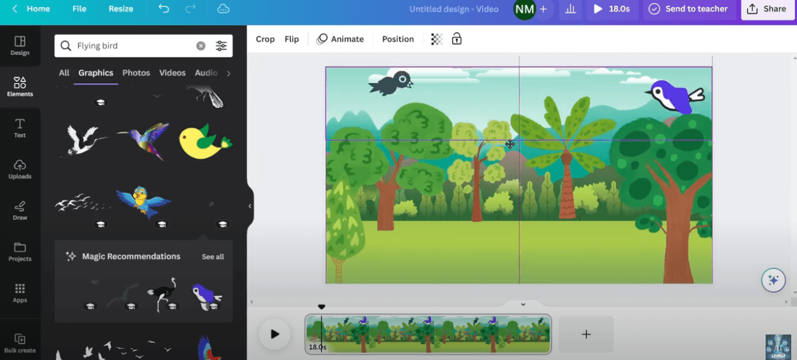The height and width of the screenshot is (360, 797).
Task: Play the 18.0s video preview
Action: [611, 9]
